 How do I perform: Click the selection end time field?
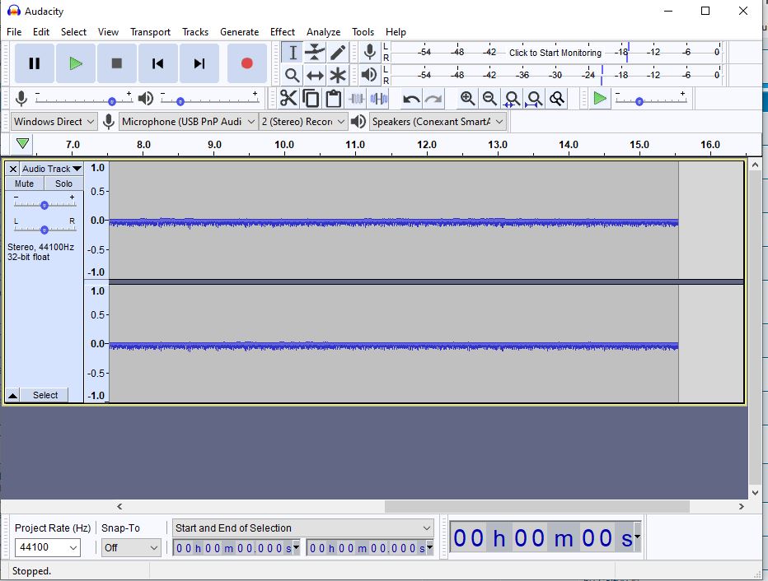click(370, 548)
